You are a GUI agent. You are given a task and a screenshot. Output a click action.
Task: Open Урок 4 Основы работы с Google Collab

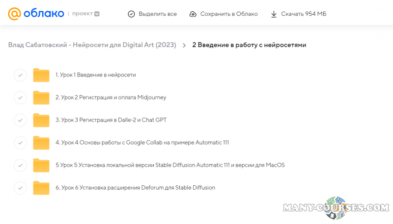[x=142, y=143]
